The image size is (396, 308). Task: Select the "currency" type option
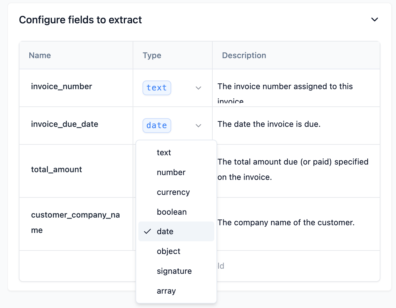pos(173,192)
